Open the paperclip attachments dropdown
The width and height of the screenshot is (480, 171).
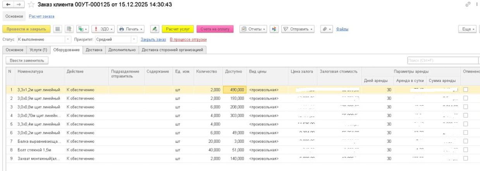[x=327, y=29]
